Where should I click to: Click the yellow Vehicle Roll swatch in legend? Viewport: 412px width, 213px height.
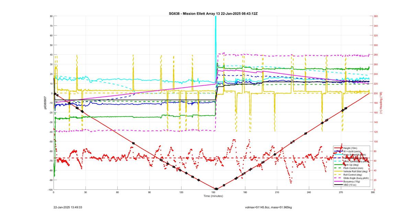339,171
